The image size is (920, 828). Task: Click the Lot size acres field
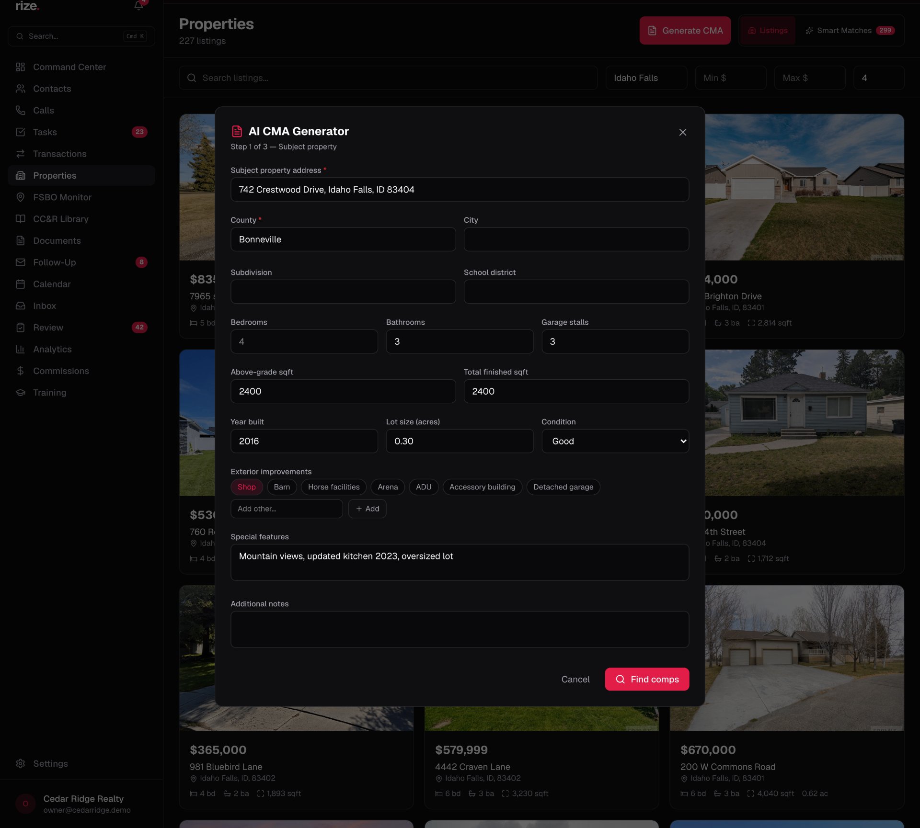(x=460, y=441)
